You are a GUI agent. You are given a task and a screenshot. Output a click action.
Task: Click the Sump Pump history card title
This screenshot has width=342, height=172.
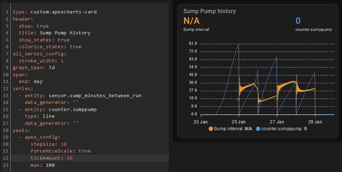(x=209, y=11)
